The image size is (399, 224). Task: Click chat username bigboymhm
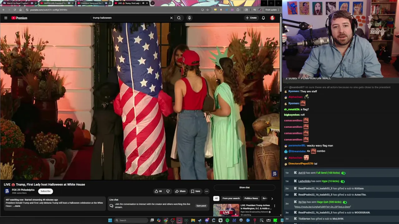click(x=291, y=115)
